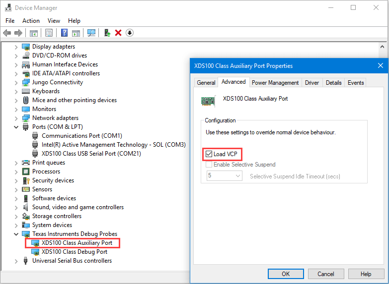Screen dimensions: 389x284
Task: Click the Back arrow toolbar icon
Action: point(7,33)
